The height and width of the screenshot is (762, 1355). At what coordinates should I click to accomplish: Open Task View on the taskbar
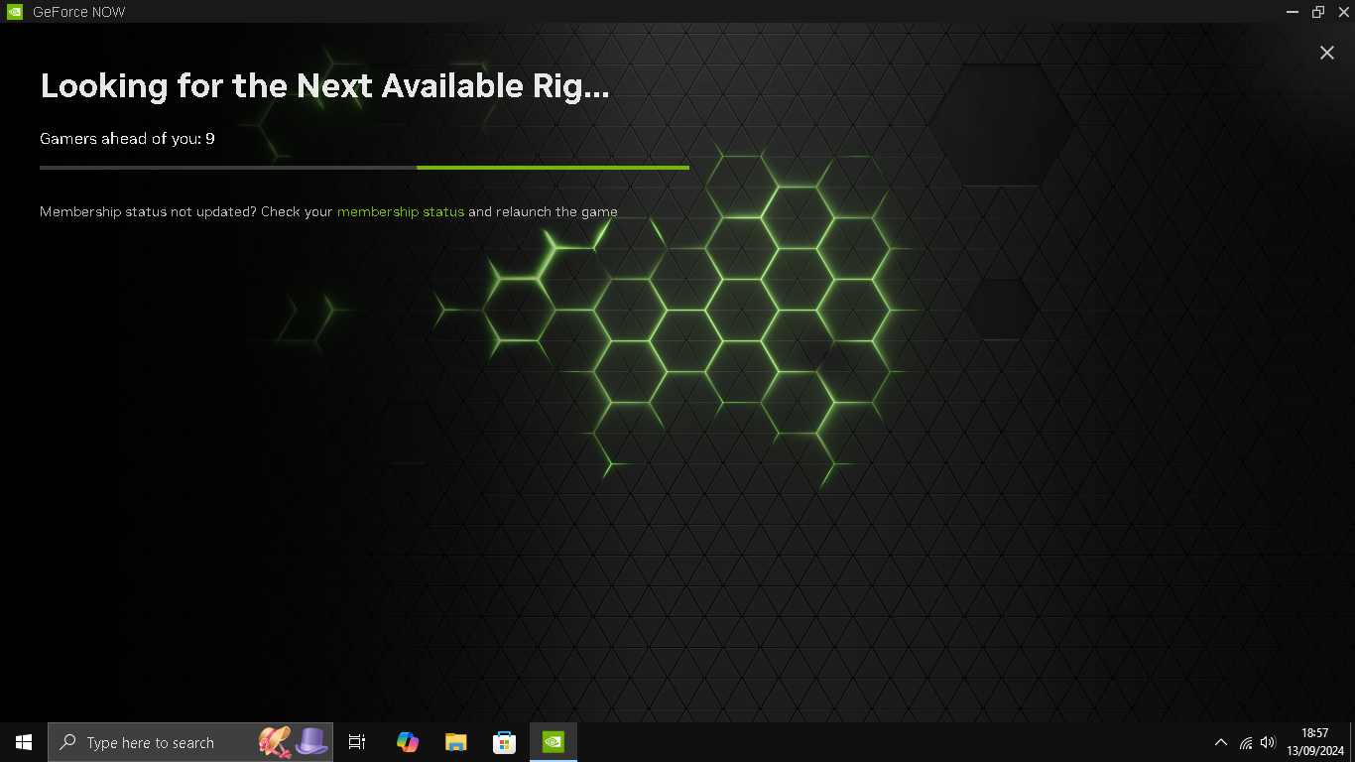[357, 742]
